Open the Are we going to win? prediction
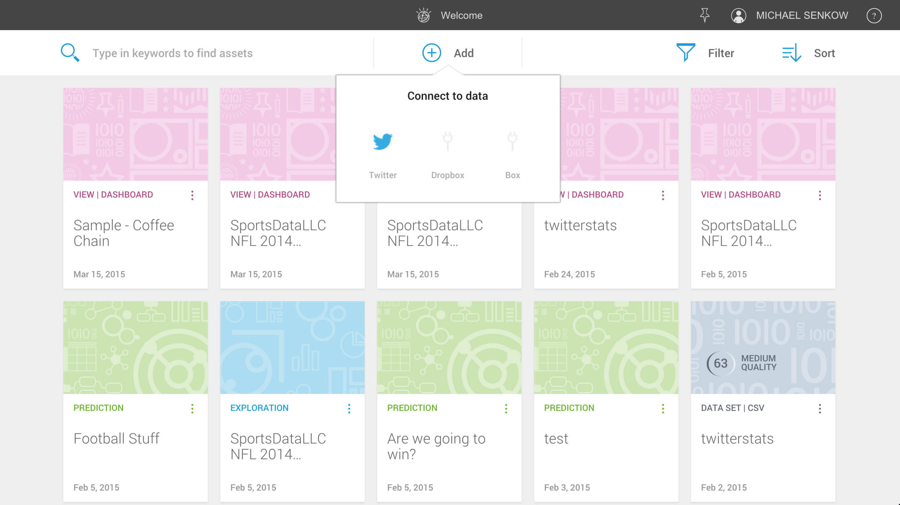 coord(436,446)
